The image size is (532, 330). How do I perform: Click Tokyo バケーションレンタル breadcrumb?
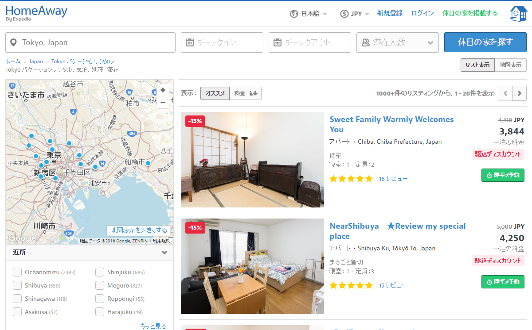[x=82, y=61]
